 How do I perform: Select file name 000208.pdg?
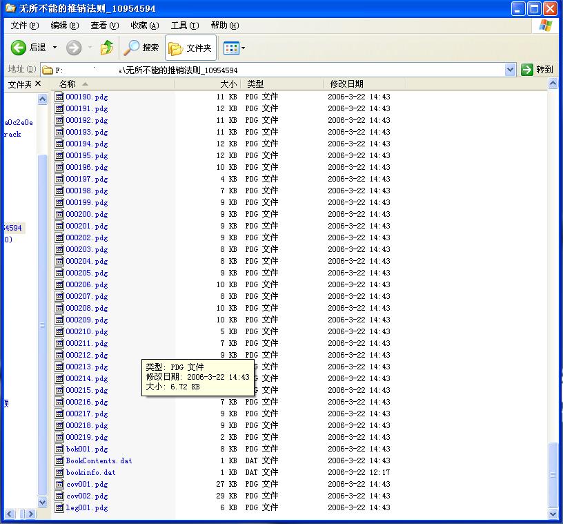(x=87, y=308)
